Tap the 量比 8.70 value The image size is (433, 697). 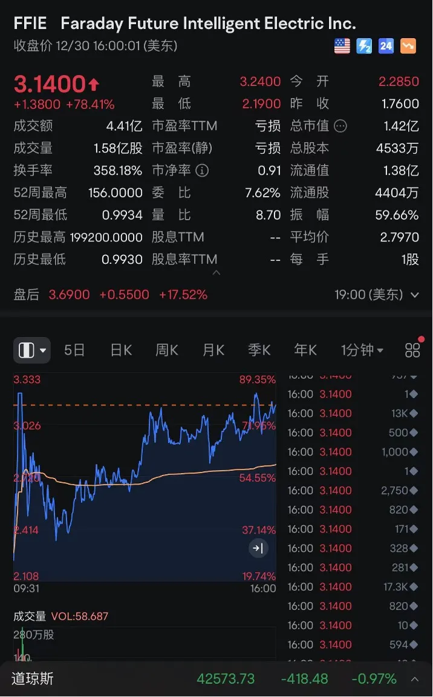269,215
